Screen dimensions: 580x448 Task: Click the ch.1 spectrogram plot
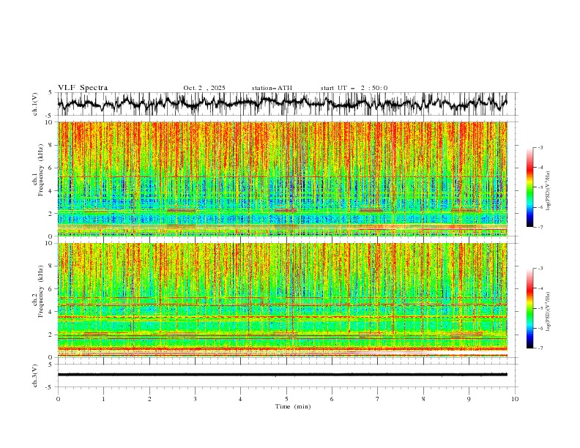click(x=282, y=179)
